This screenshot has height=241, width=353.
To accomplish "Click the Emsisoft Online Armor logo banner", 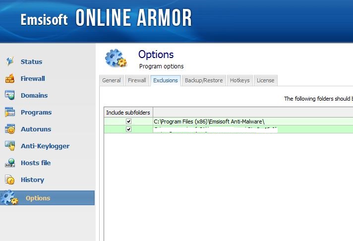I will coord(106,18).
